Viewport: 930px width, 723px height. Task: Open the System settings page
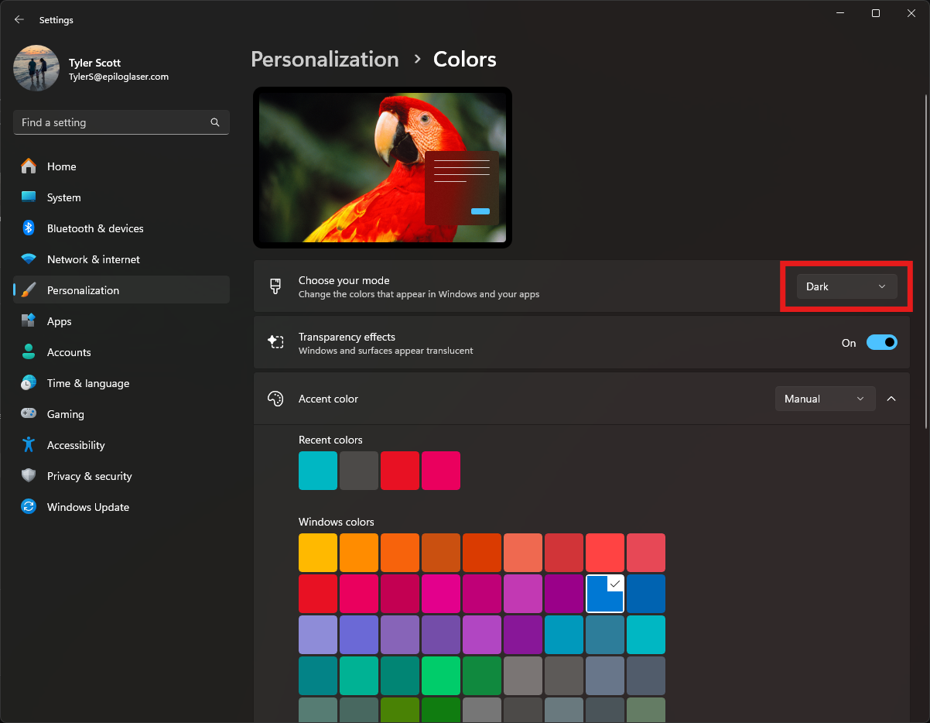(63, 197)
